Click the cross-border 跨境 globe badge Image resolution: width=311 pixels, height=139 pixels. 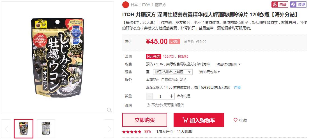pyautogui.click(x=298, y=4)
